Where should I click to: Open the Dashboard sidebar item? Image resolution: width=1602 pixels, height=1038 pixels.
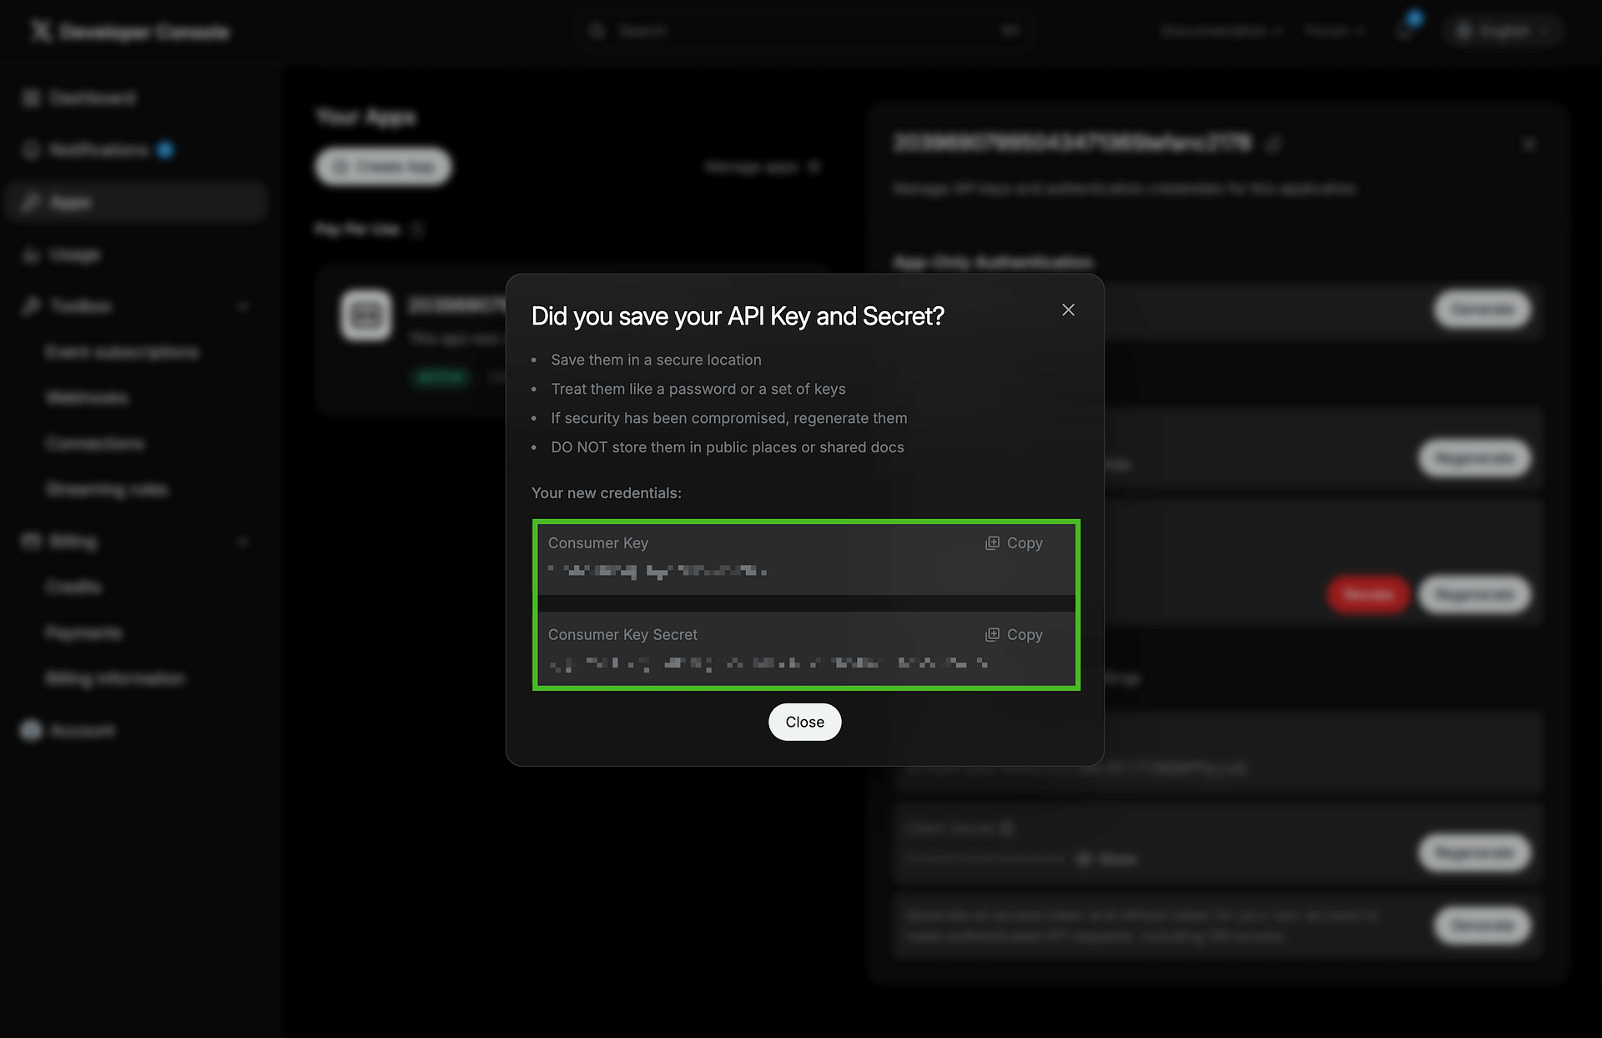pyautogui.click(x=92, y=98)
